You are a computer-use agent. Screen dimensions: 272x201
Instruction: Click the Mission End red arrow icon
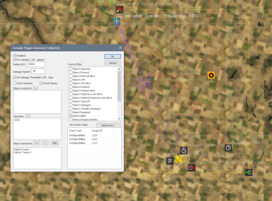[x=192, y=168]
